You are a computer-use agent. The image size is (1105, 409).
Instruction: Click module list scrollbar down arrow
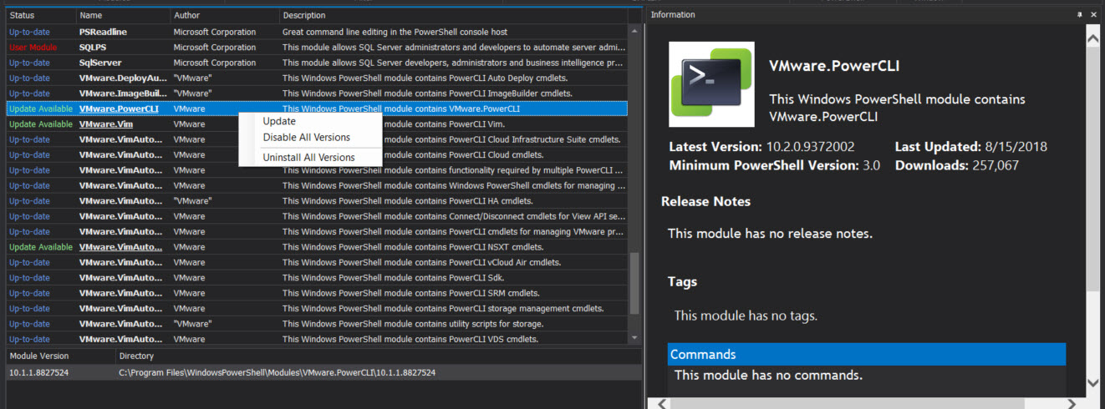tap(634, 338)
